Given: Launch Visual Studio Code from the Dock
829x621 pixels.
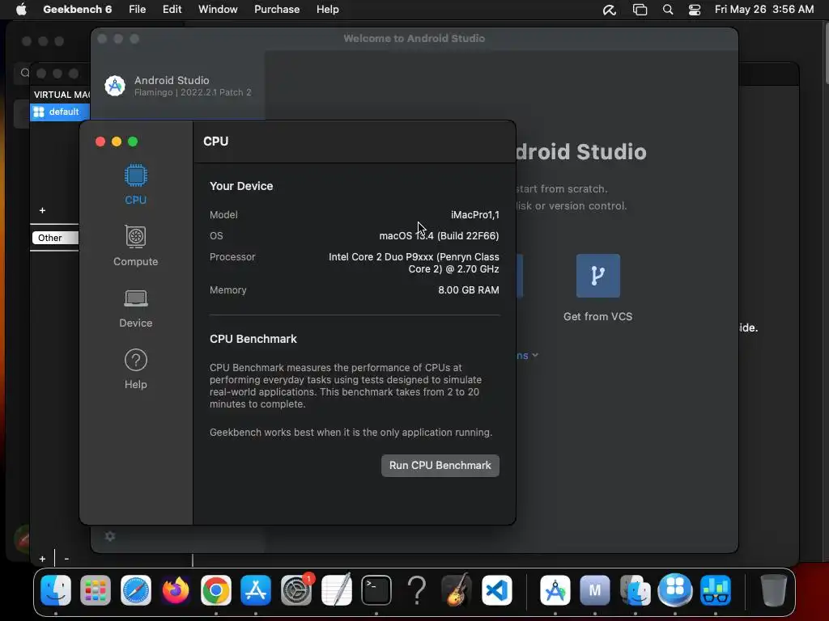Looking at the screenshot, I should tap(497, 589).
